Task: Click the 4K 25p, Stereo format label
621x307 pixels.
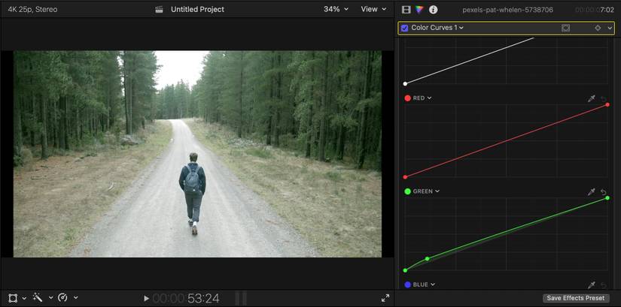Action: [x=32, y=9]
